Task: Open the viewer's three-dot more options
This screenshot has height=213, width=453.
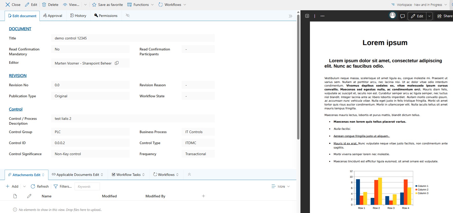Action: [322, 16]
